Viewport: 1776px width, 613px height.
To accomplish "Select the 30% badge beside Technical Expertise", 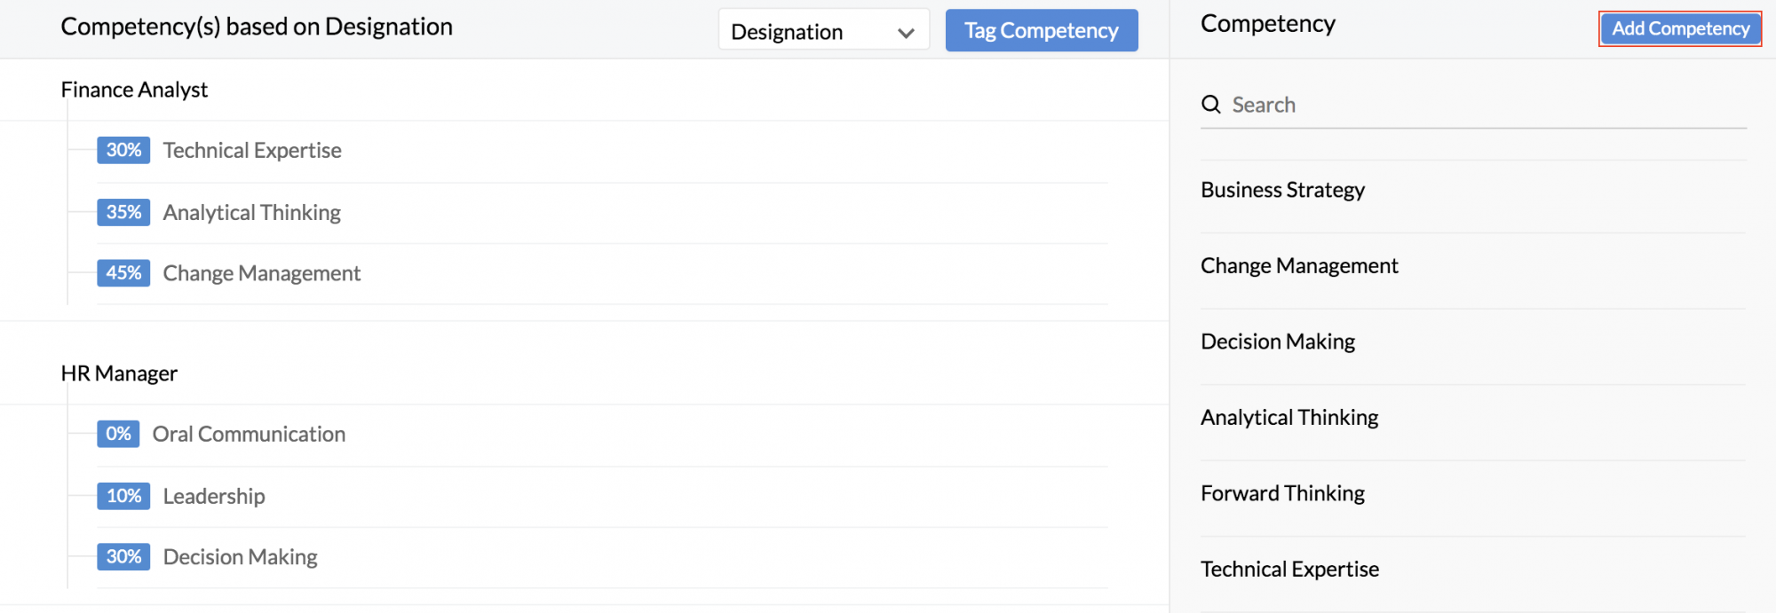I will click(123, 150).
